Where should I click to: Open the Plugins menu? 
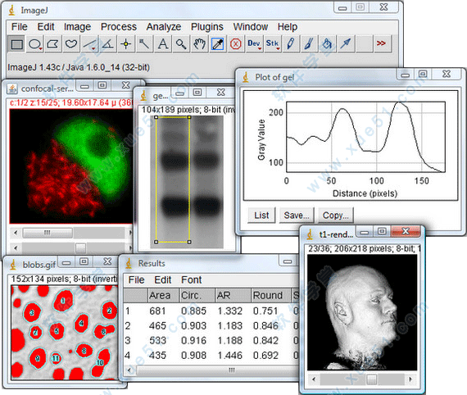click(x=207, y=27)
